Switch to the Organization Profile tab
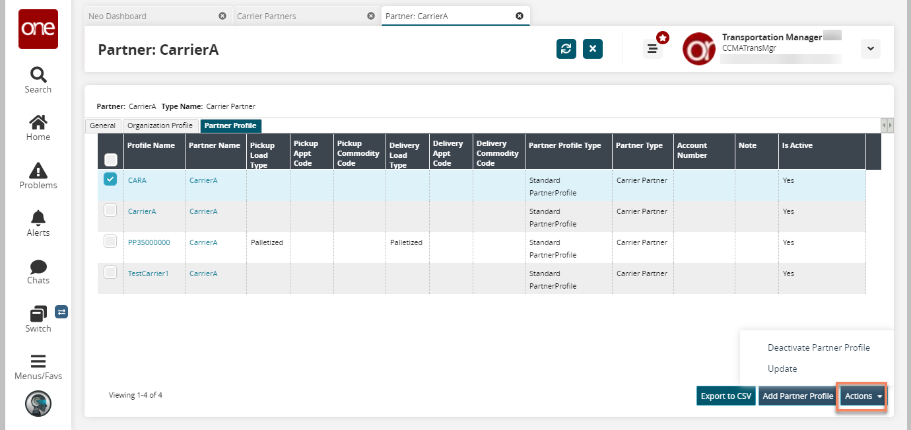 point(160,125)
